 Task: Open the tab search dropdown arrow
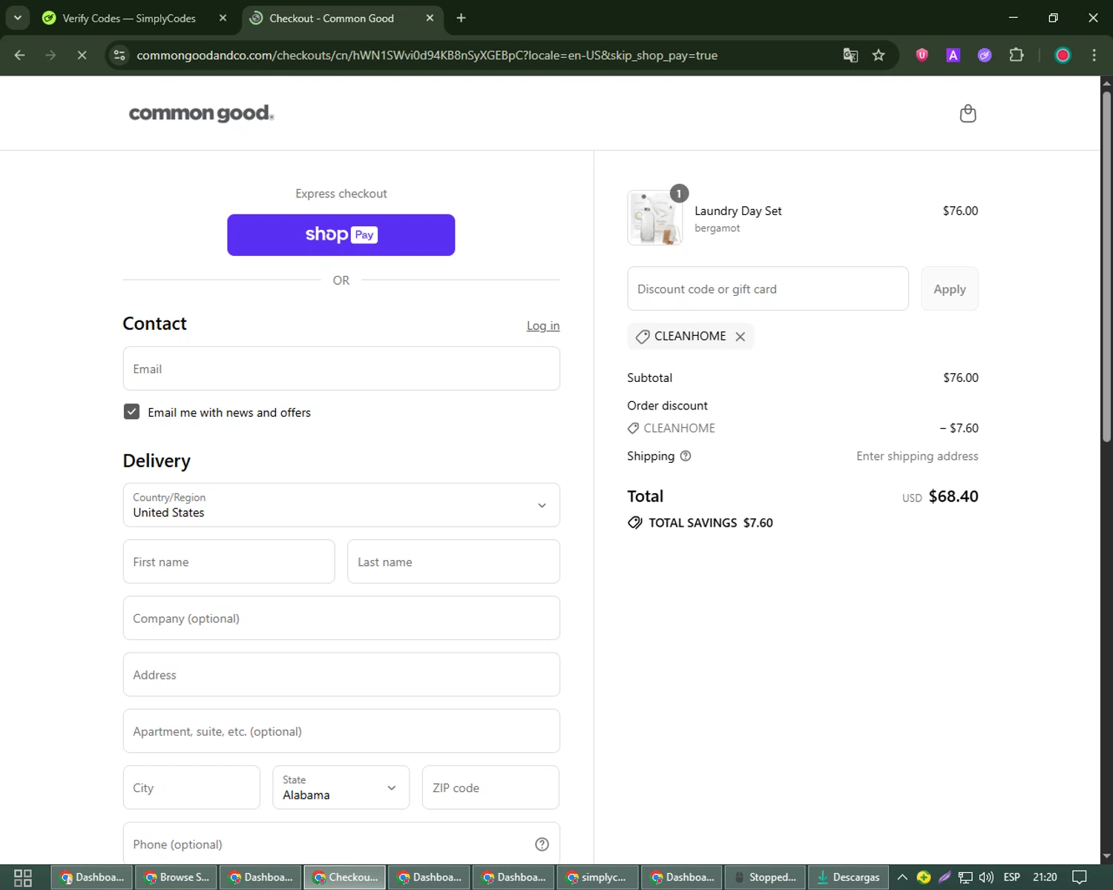coord(17,18)
